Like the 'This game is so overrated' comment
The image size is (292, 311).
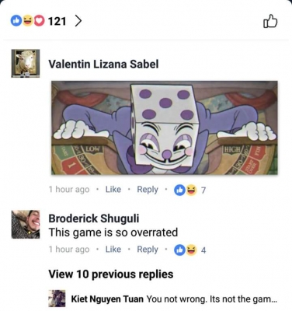coord(113,250)
